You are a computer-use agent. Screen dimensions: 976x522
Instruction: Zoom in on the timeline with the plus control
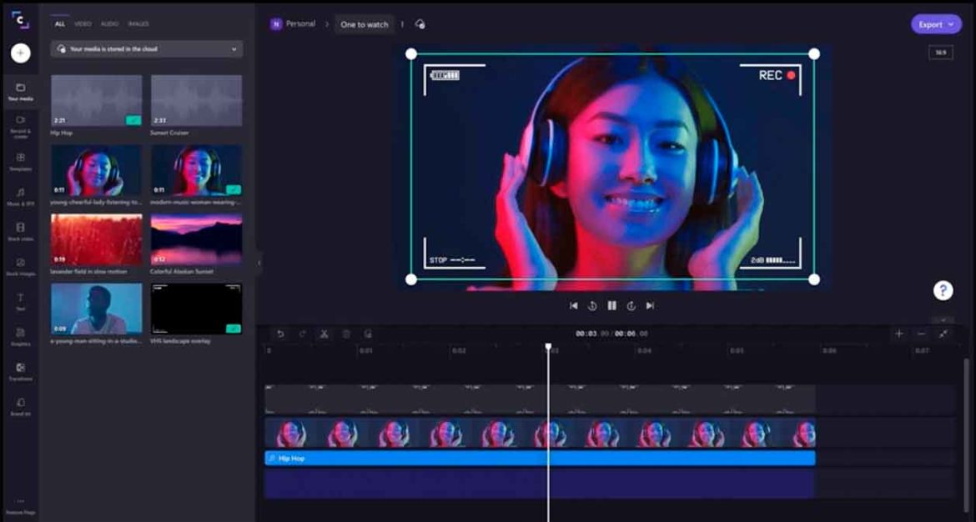point(898,333)
